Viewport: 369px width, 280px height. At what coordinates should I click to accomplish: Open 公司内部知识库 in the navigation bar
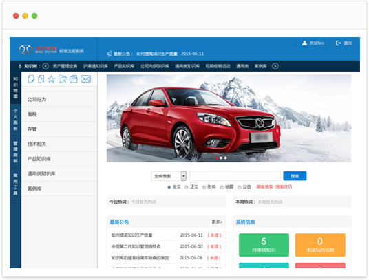155,66
